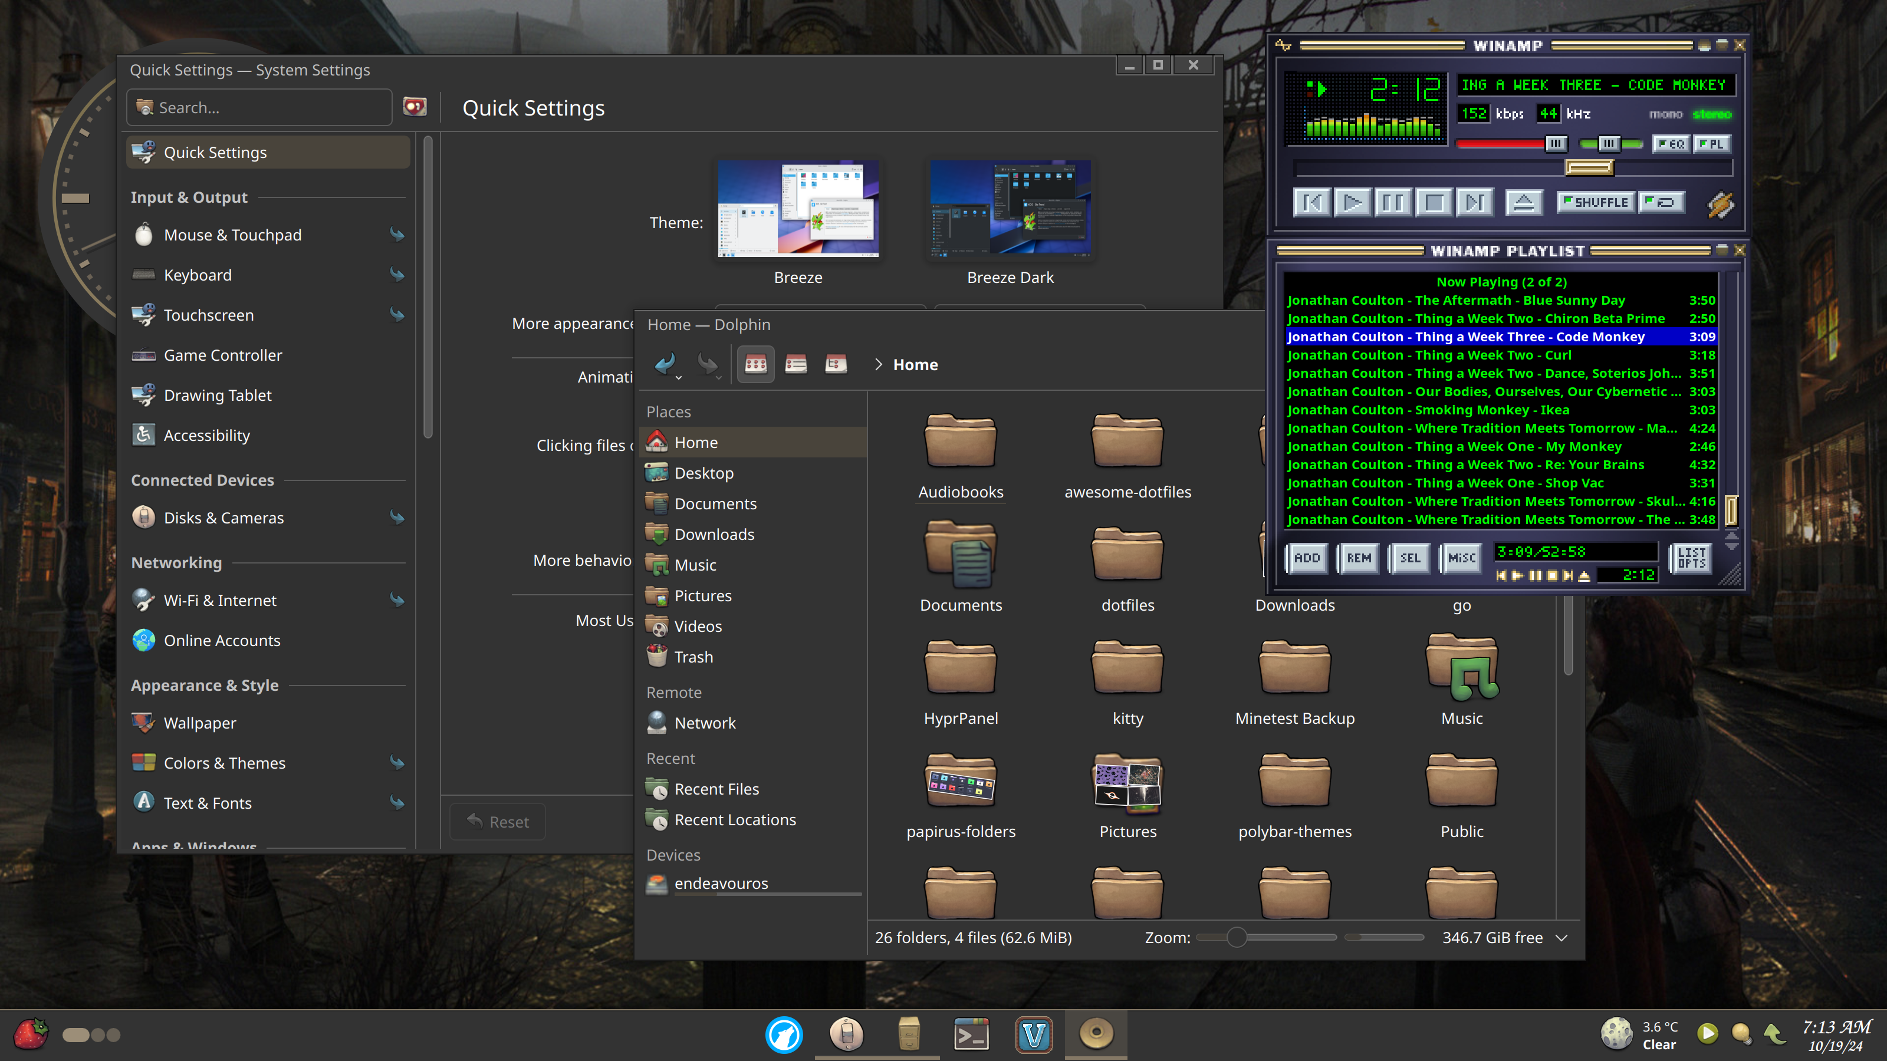Select playlist track 'Re: Your Brains'
This screenshot has width=1887, height=1061.
[1501, 464]
